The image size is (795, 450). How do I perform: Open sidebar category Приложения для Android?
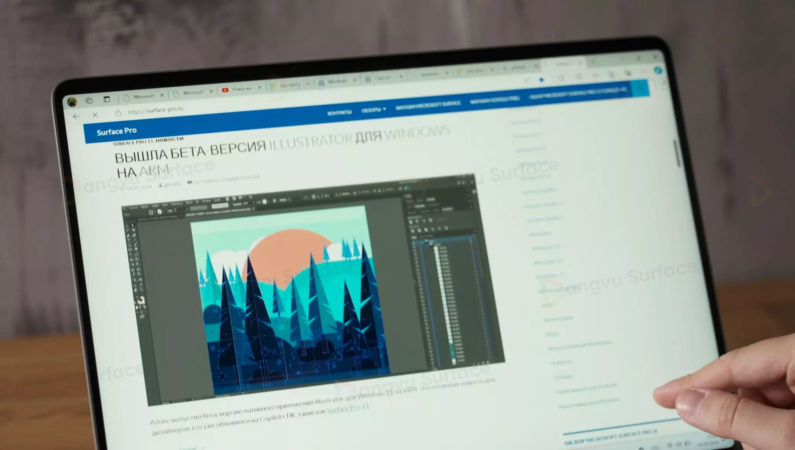586,388
